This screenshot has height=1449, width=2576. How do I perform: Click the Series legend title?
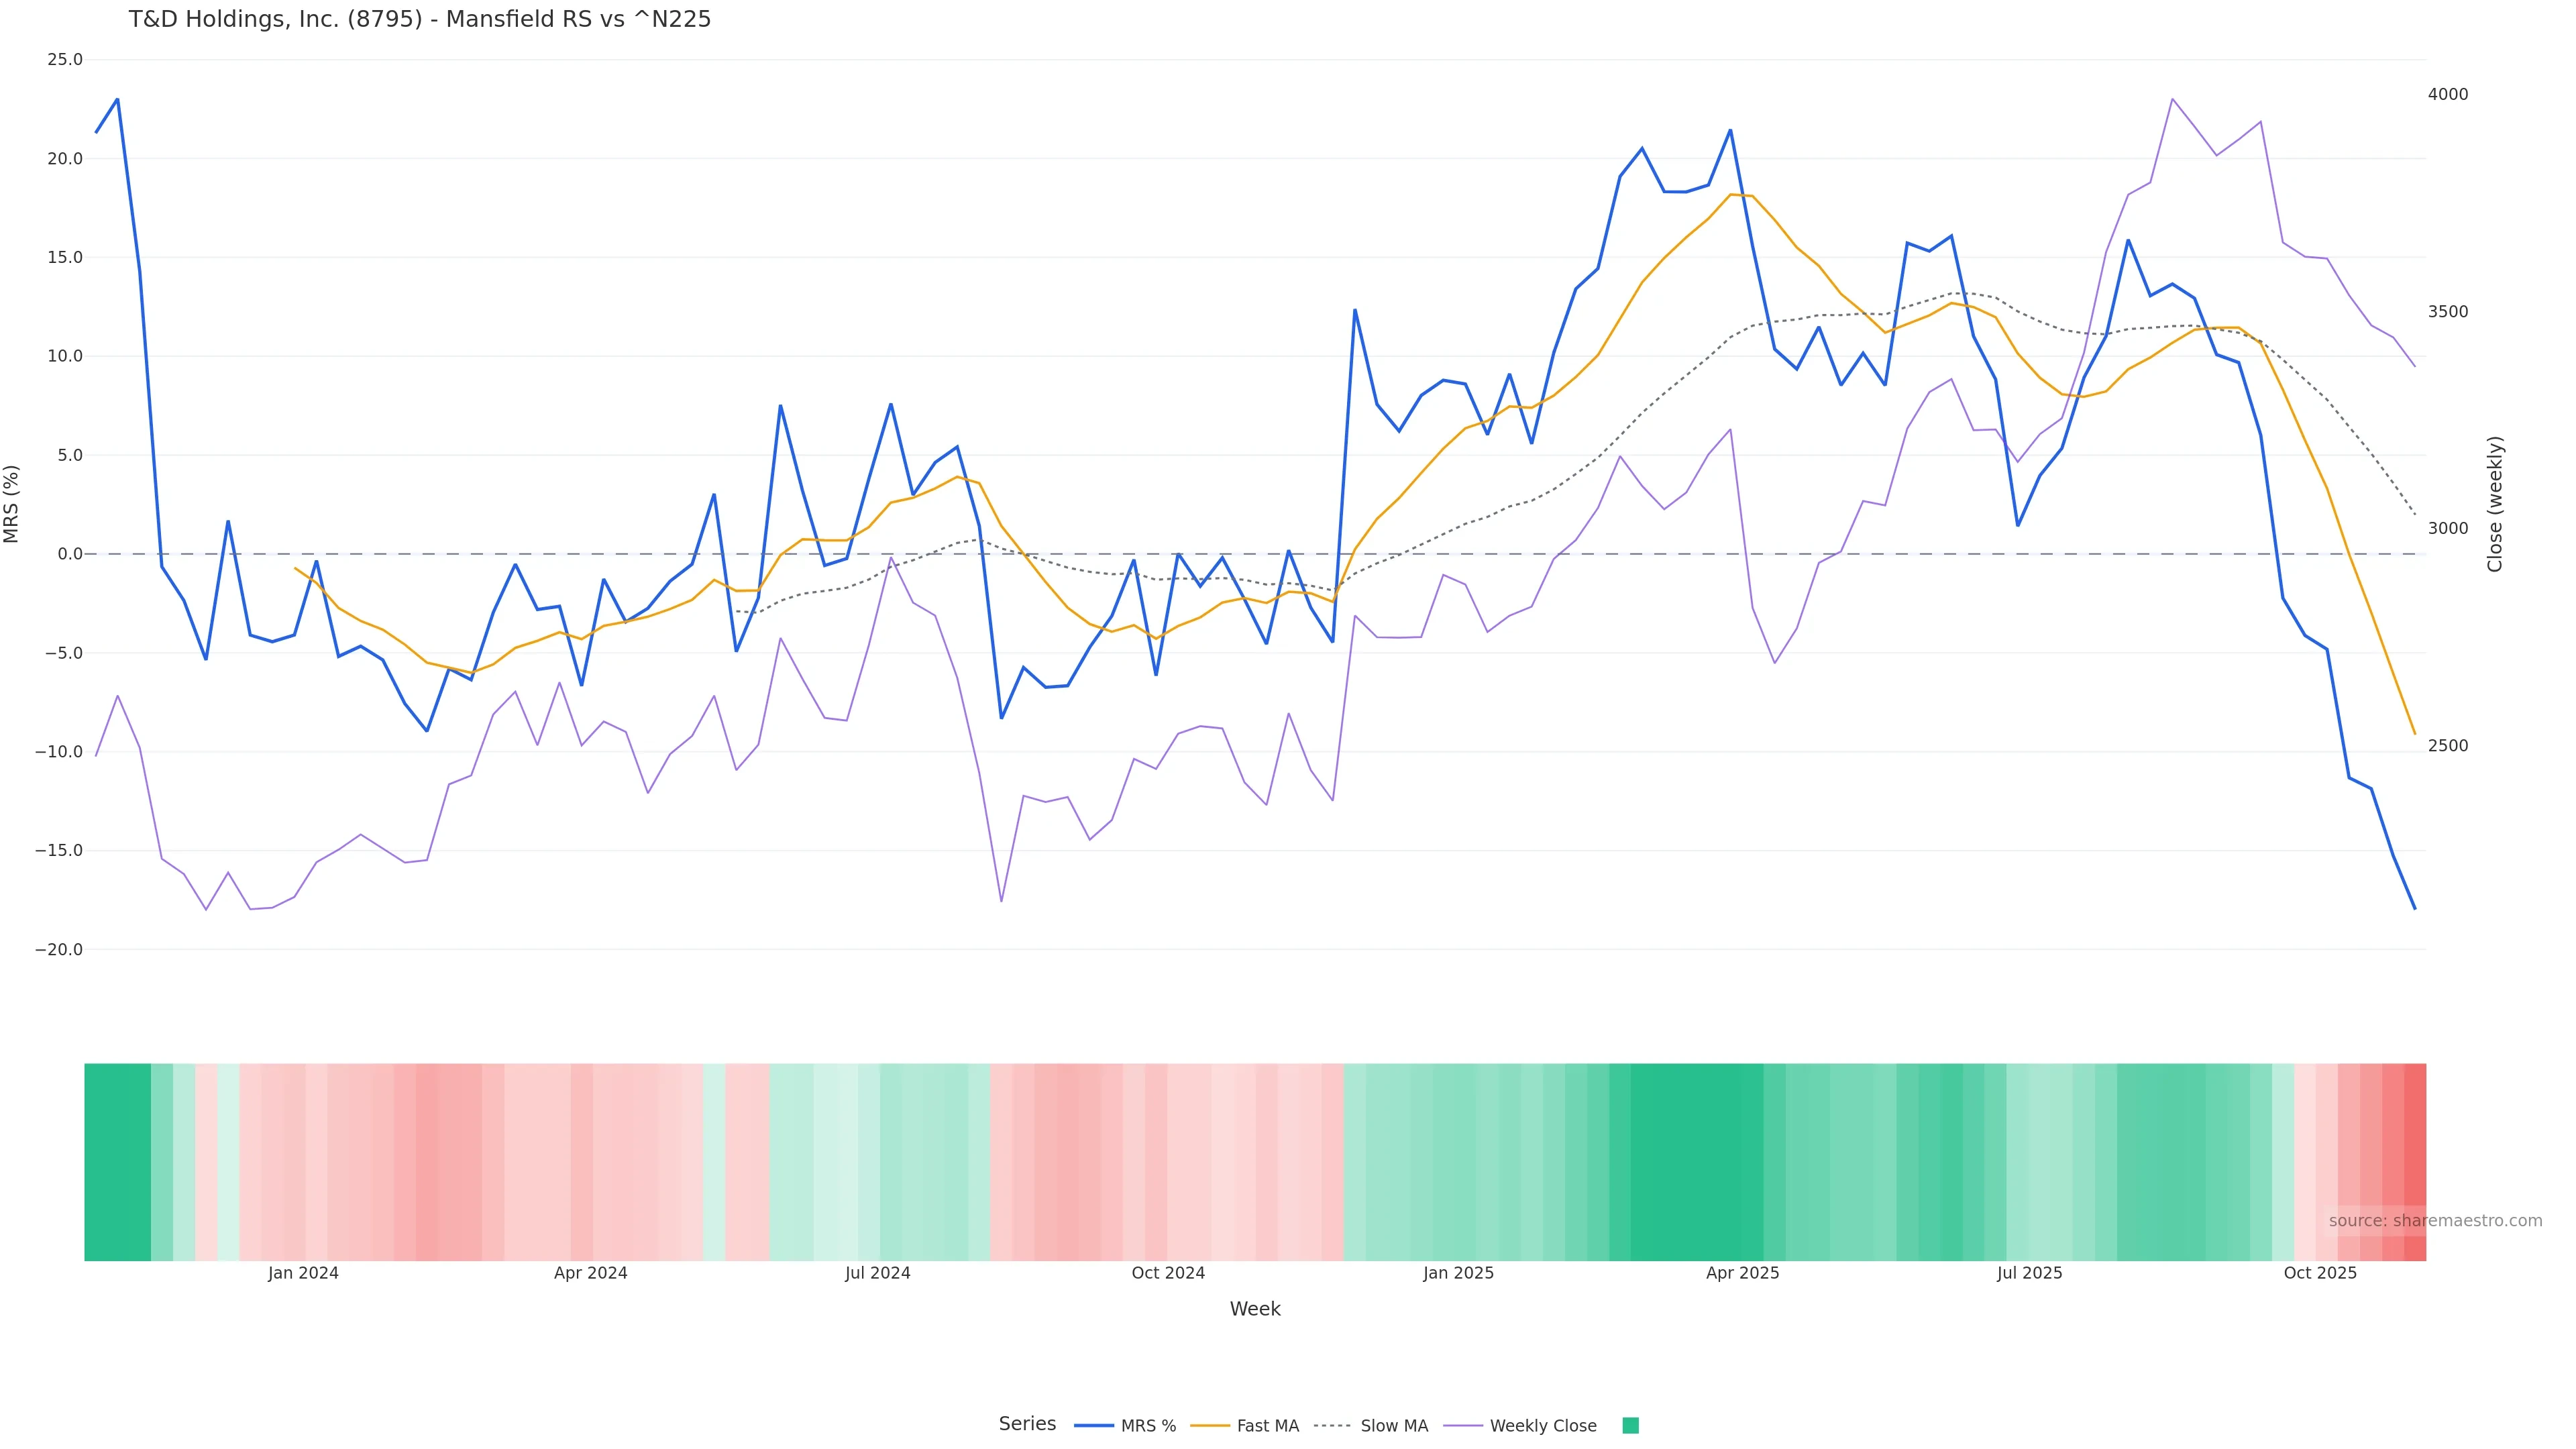pos(1027,1424)
